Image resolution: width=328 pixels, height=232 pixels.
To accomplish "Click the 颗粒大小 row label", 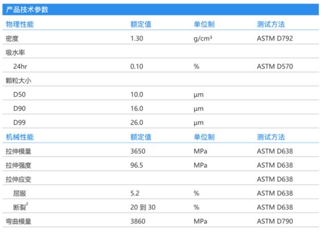I will point(18,81).
